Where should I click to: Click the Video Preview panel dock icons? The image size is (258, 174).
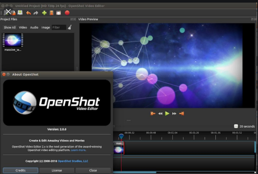pyautogui.click(x=254, y=19)
